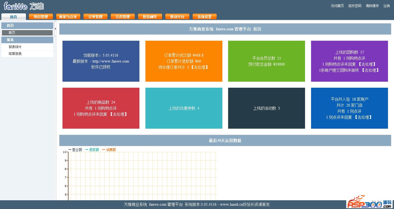Screen dimensions: 394x209
Task: Click the 访问首页 link in the header
Action: 338,6
